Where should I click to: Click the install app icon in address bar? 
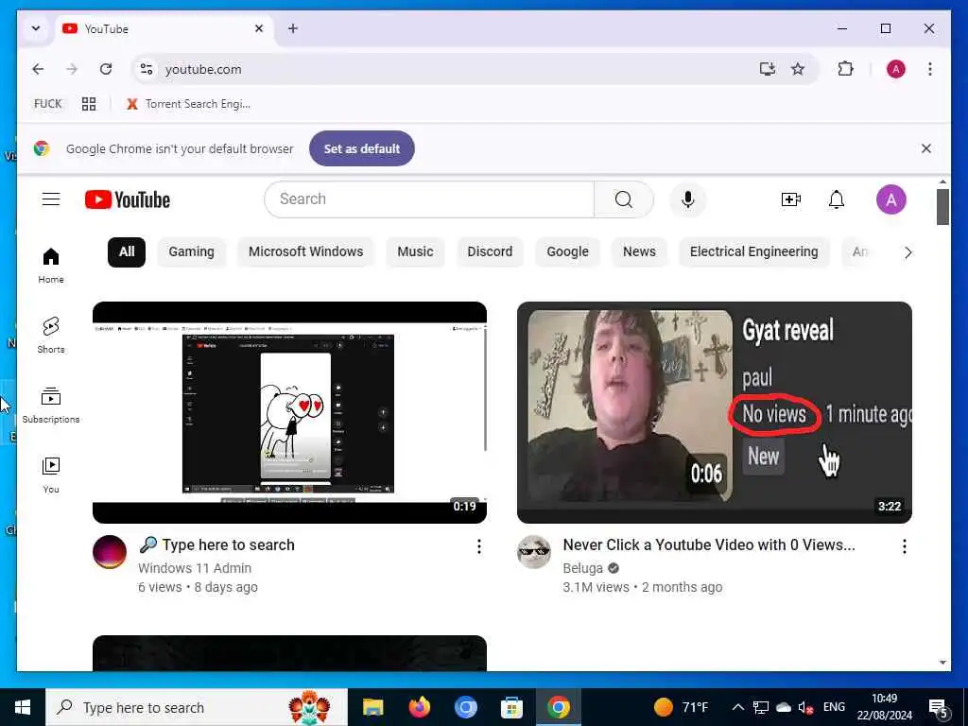(x=767, y=69)
